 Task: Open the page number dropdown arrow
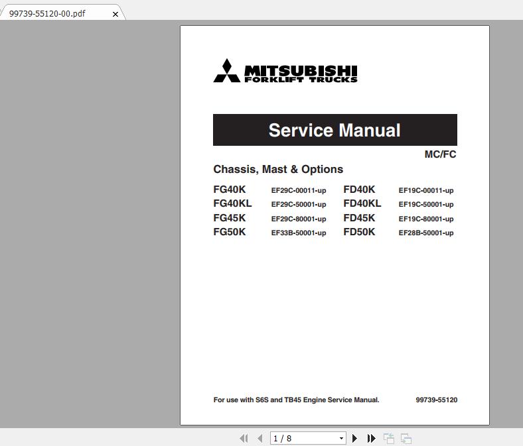pyautogui.click(x=341, y=438)
